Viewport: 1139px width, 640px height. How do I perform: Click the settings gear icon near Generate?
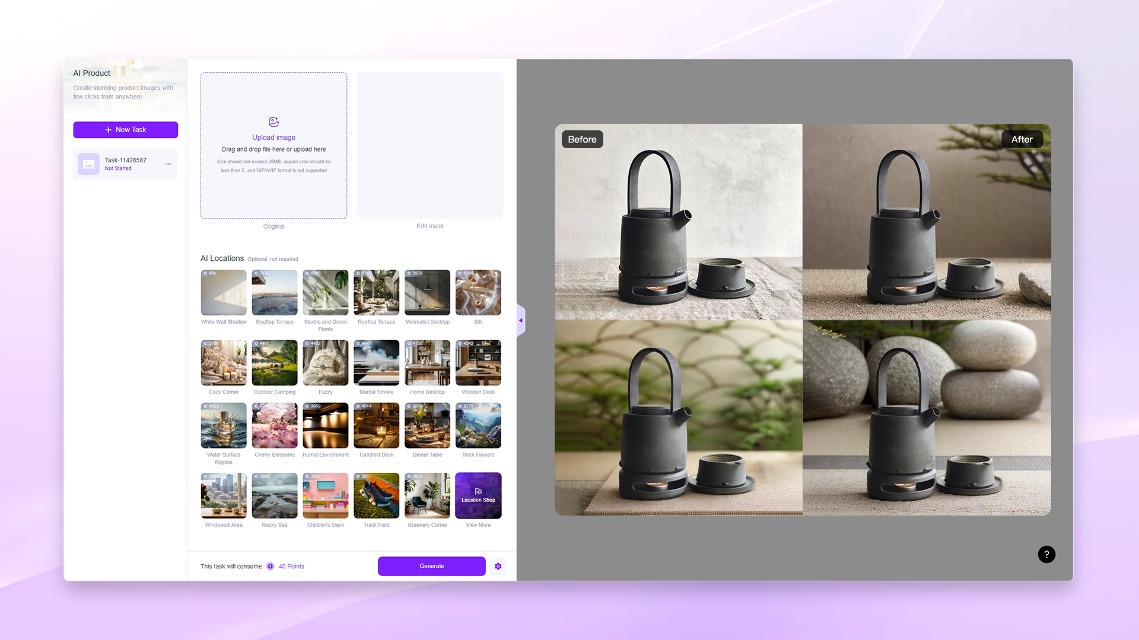tap(498, 566)
